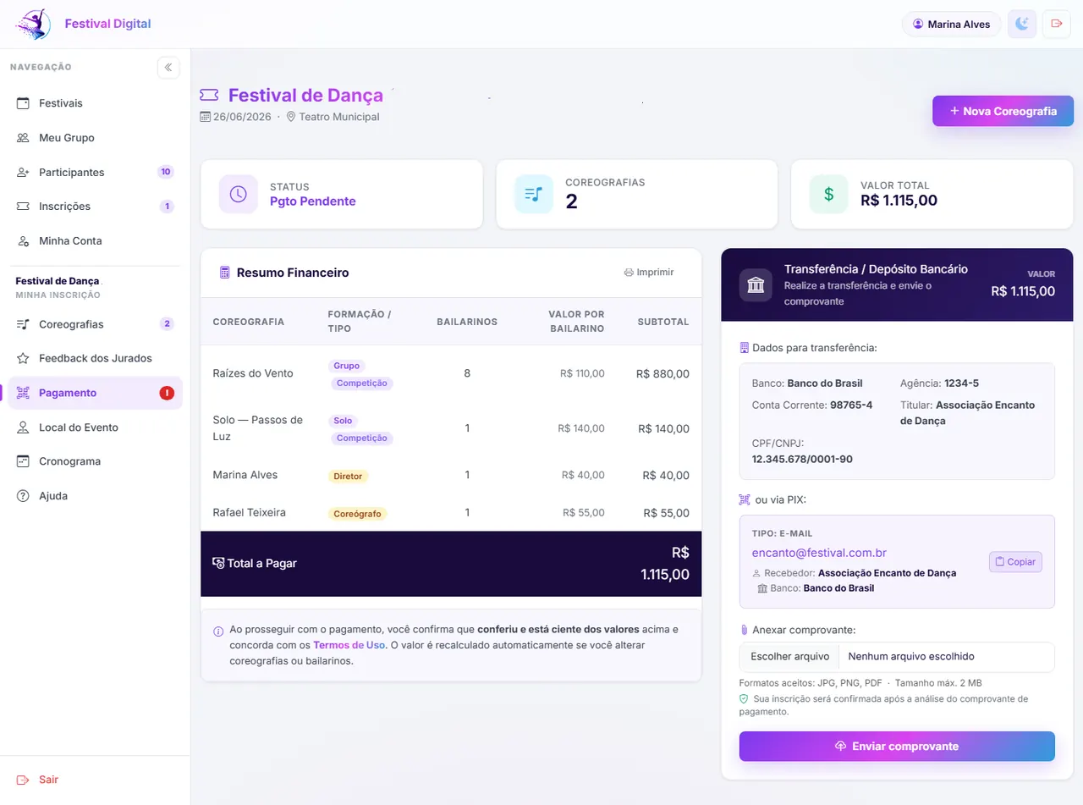The image size is (1083, 805).
Task: Open Minha Conta
Action: 95,241
